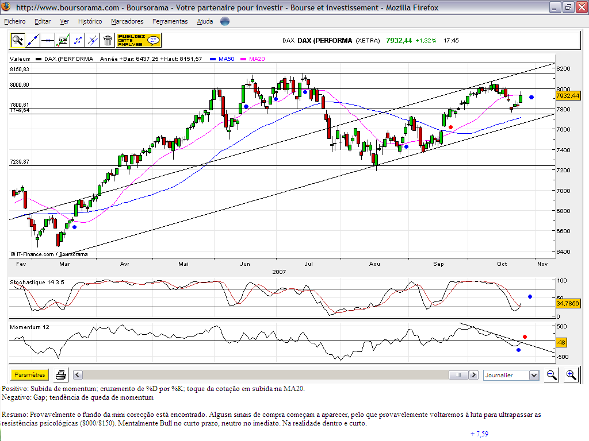Open the Ficheiro menu
Image resolution: width=589 pixels, height=441 pixels.
coord(14,21)
